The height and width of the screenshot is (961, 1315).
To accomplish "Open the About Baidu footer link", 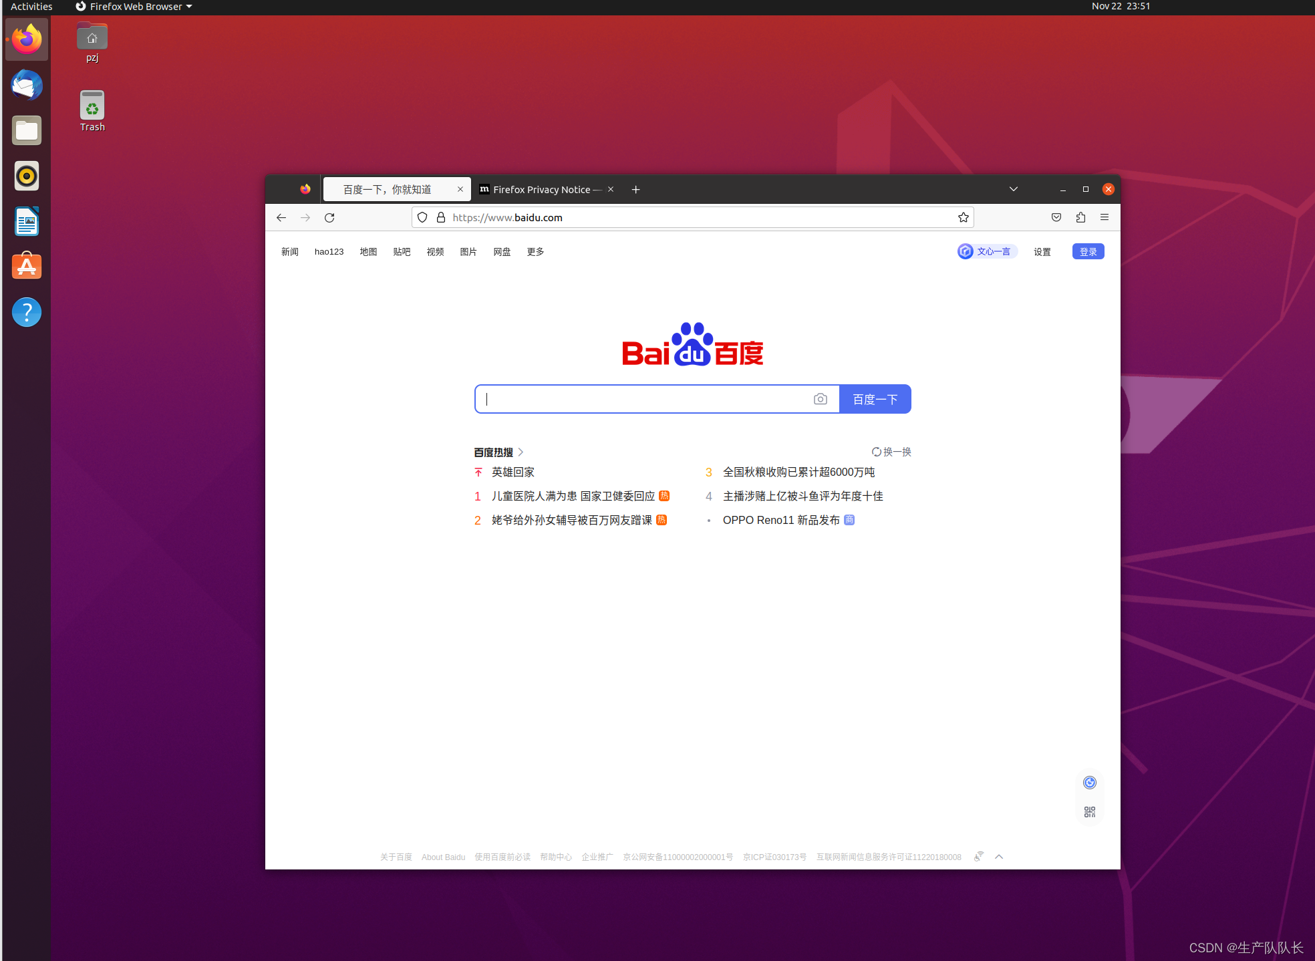I will (444, 857).
